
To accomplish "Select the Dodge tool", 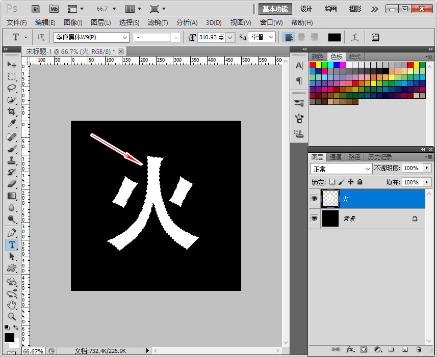I will click(x=11, y=219).
